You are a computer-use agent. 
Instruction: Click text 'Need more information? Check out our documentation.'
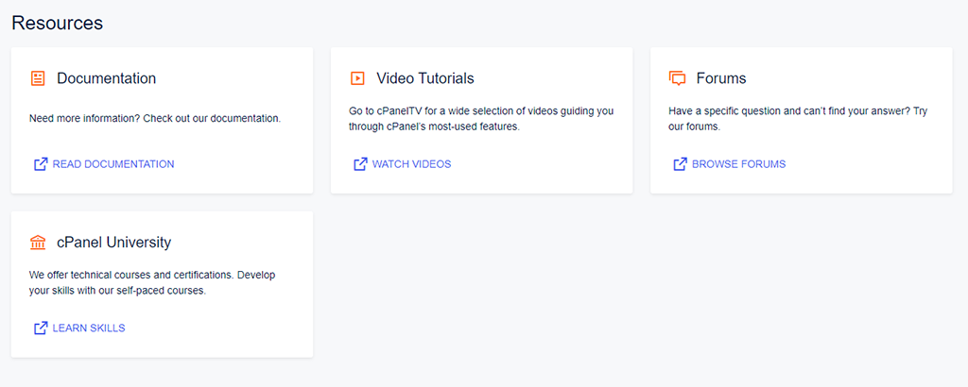point(155,118)
